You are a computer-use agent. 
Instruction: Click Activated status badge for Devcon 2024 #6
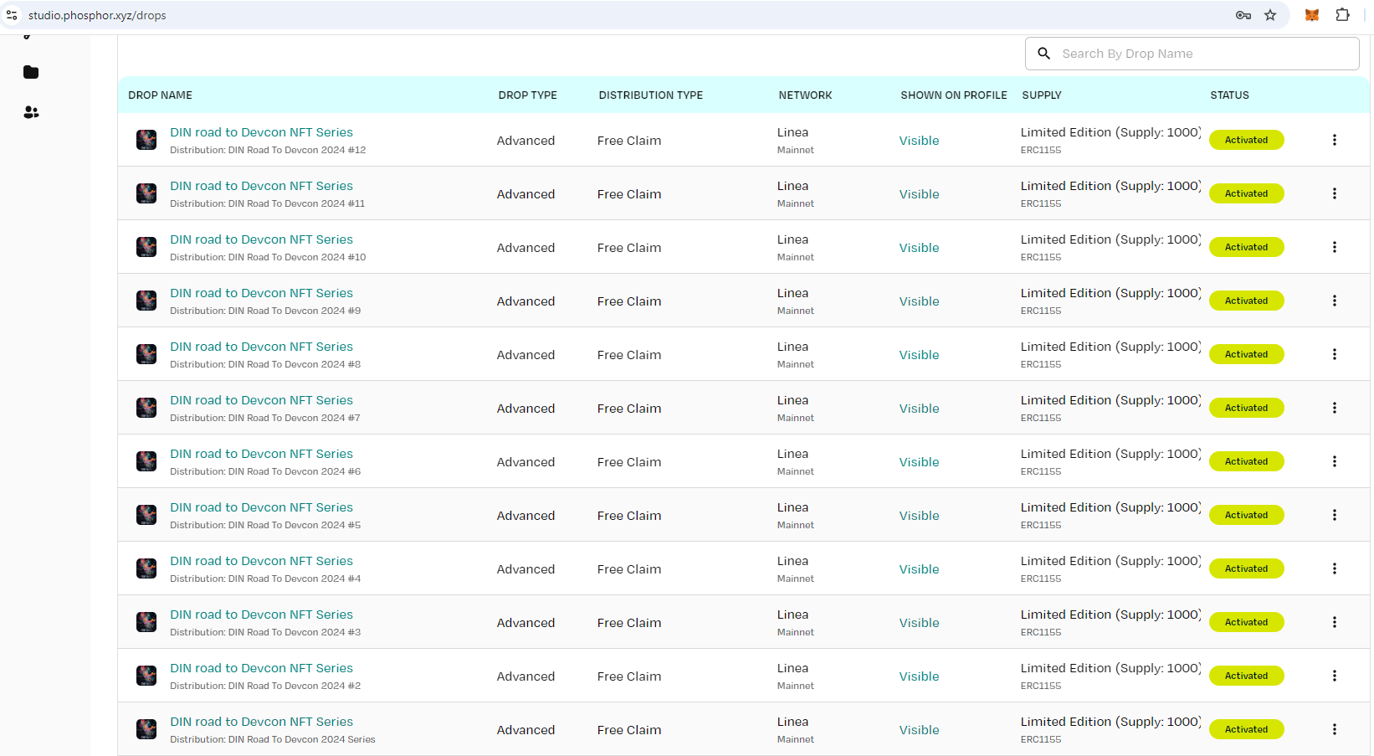1246,461
